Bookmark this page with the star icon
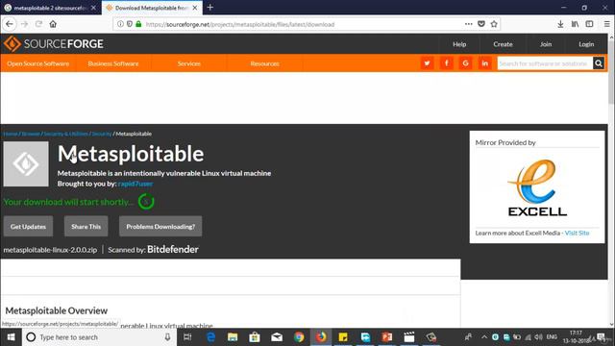 click(494, 24)
